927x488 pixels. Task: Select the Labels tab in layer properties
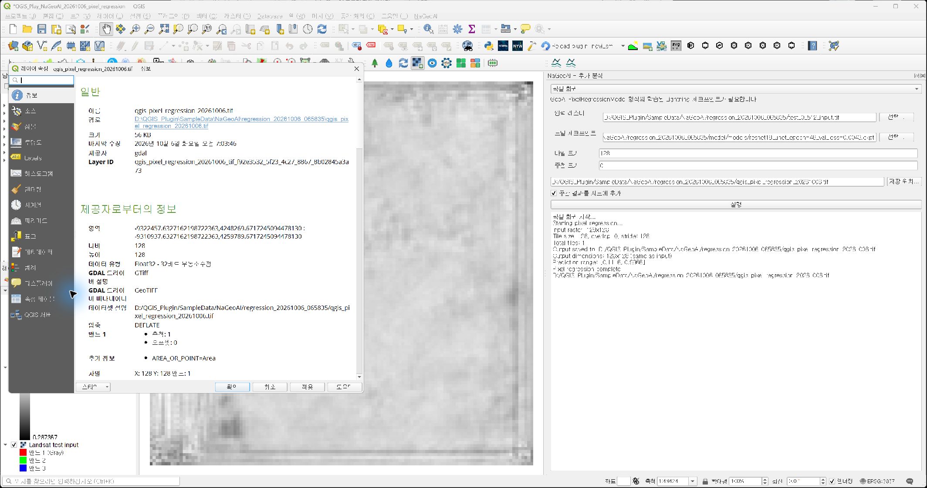pos(42,158)
